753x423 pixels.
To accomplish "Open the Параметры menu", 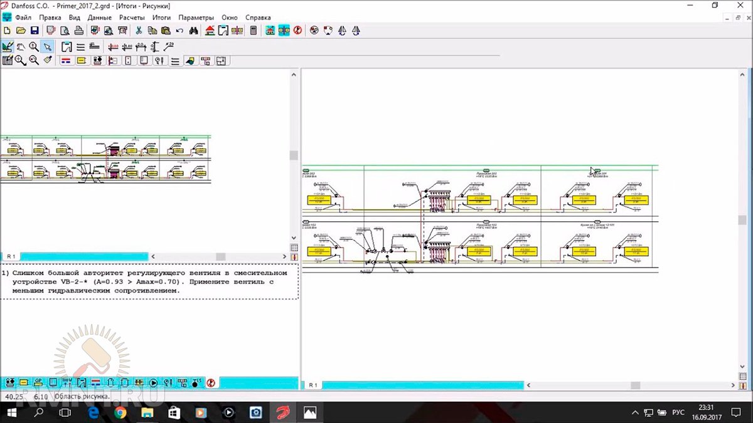I will pos(196,18).
